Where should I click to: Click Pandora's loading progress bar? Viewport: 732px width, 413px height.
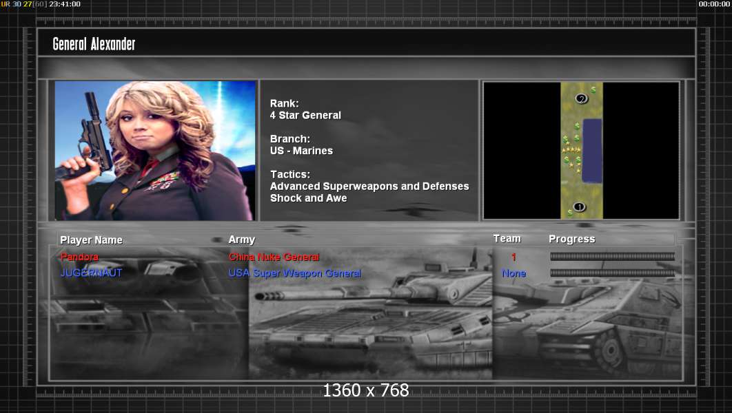coord(613,256)
